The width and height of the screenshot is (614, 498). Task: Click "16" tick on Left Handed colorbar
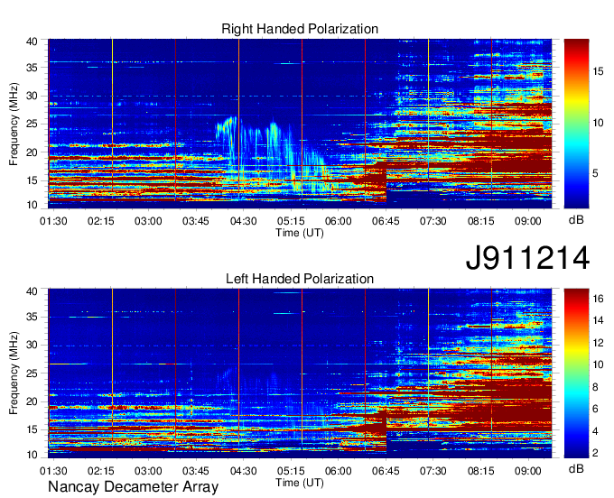pyautogui.click(x=598, y=300)
